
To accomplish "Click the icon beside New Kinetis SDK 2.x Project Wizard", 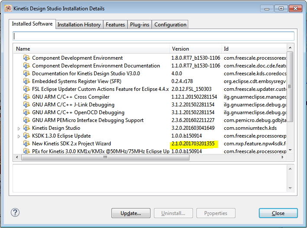I will [x=26, y=144].
